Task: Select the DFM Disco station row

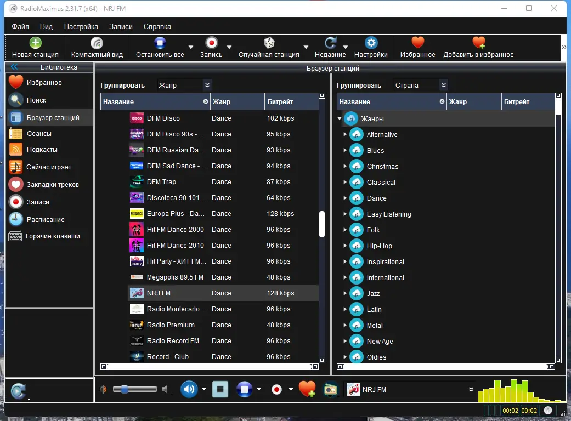Action: click(223, 118)
